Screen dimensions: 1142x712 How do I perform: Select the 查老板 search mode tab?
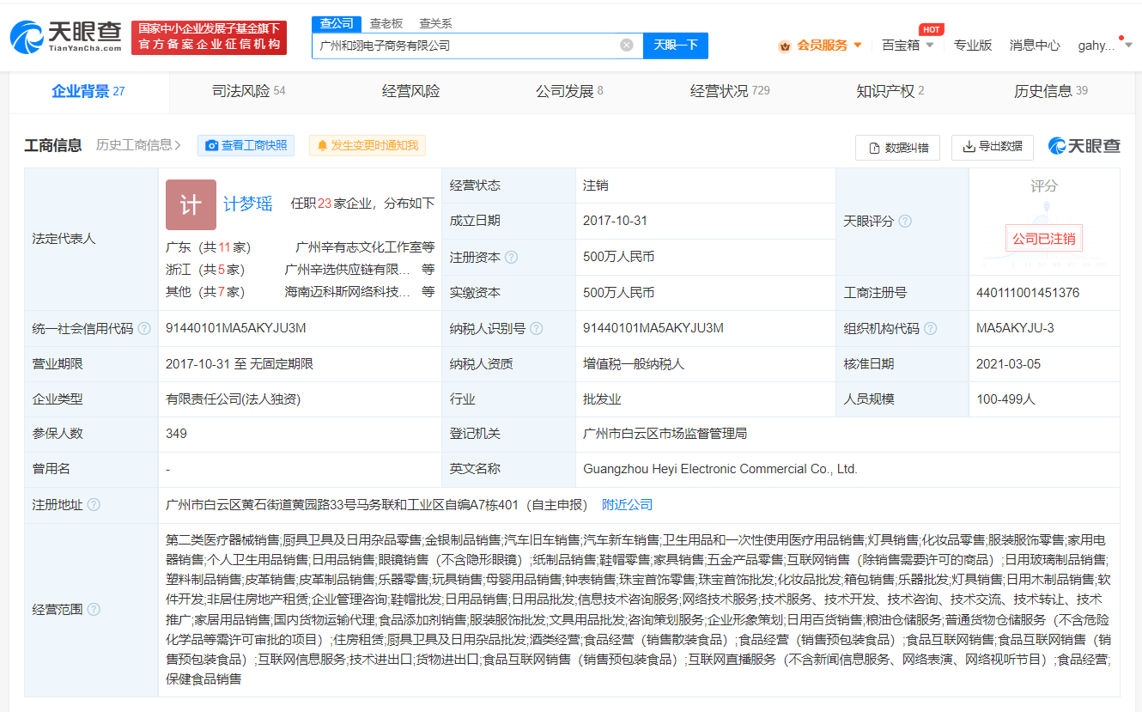[386, 23]
